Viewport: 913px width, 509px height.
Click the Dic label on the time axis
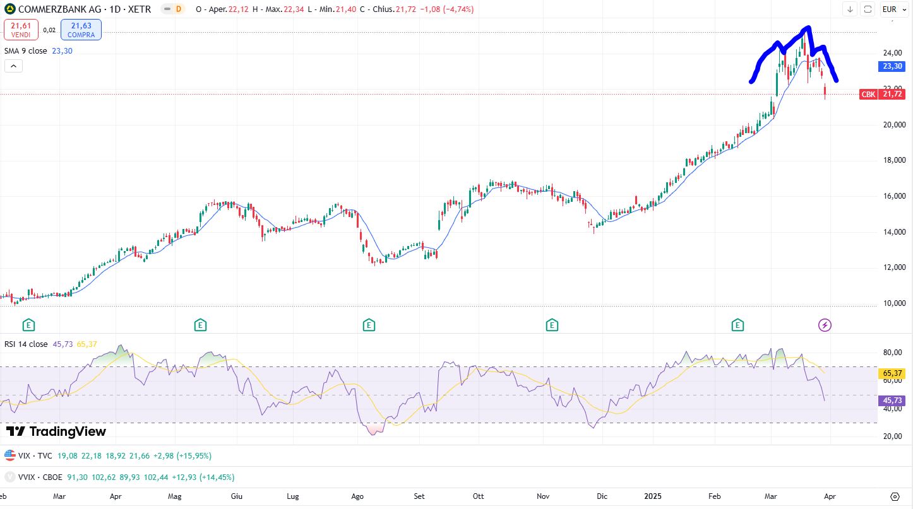point(602,496)
